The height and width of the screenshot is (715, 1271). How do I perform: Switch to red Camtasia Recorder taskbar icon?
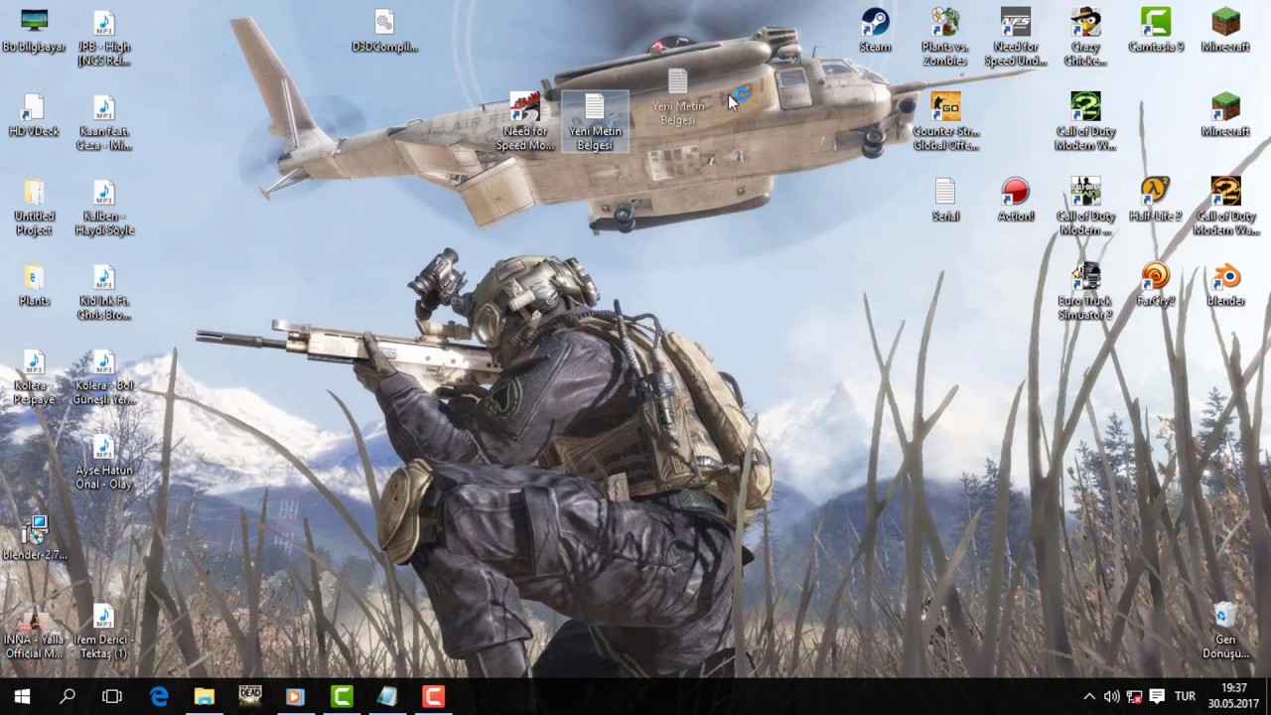[x=433, y=696]
